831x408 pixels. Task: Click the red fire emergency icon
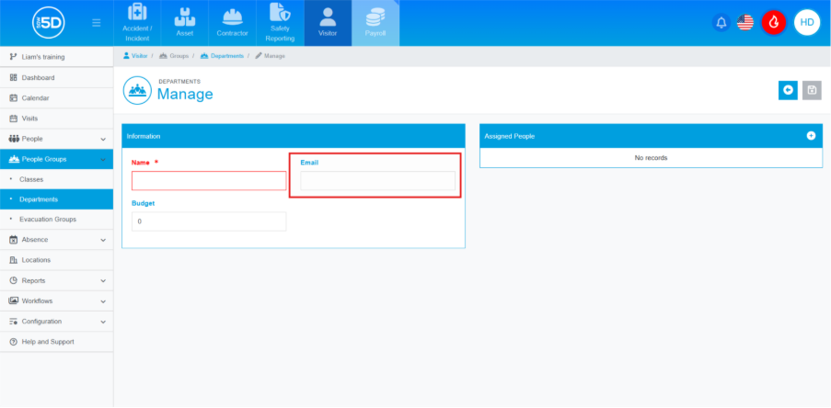[x=774, y=23]
